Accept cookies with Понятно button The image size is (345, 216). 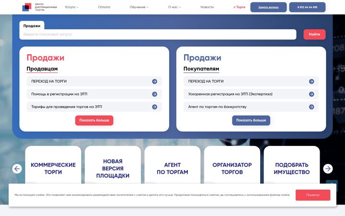coord(313,195)
